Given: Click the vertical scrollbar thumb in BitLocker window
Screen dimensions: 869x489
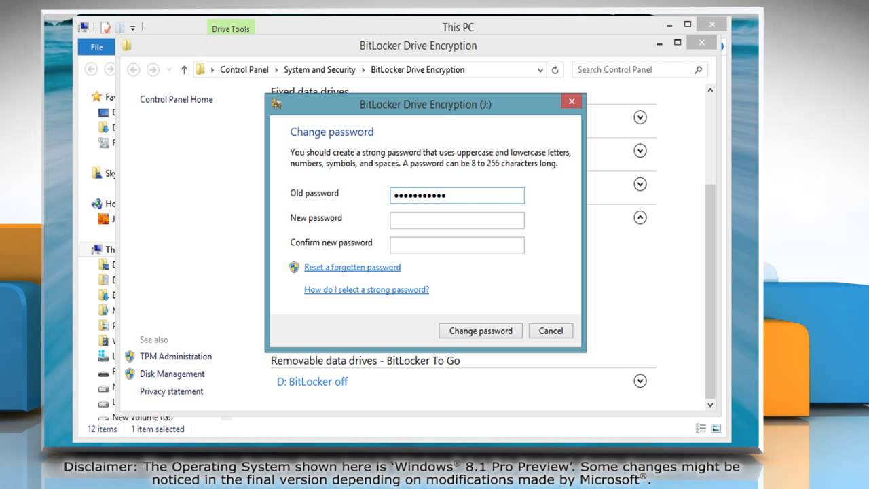Looking at the screenshot, I should (x=711, y=291).
